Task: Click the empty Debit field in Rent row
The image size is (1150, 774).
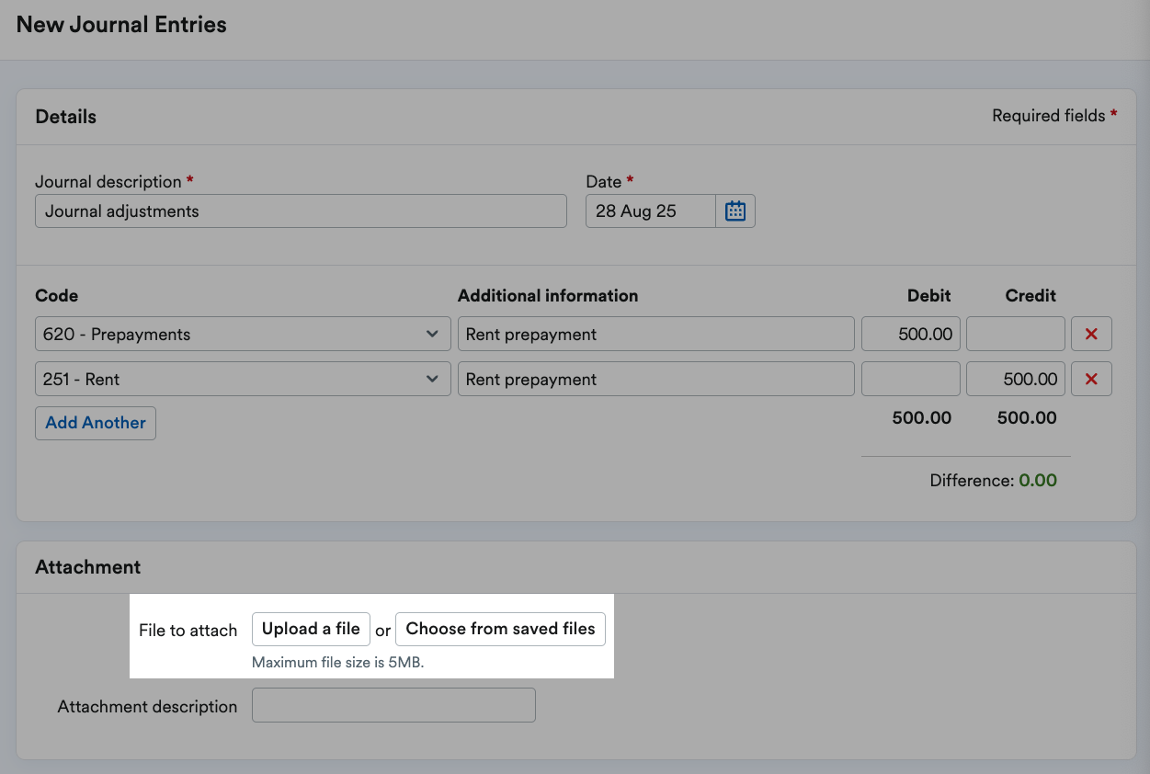Action: tap(911, 379)
